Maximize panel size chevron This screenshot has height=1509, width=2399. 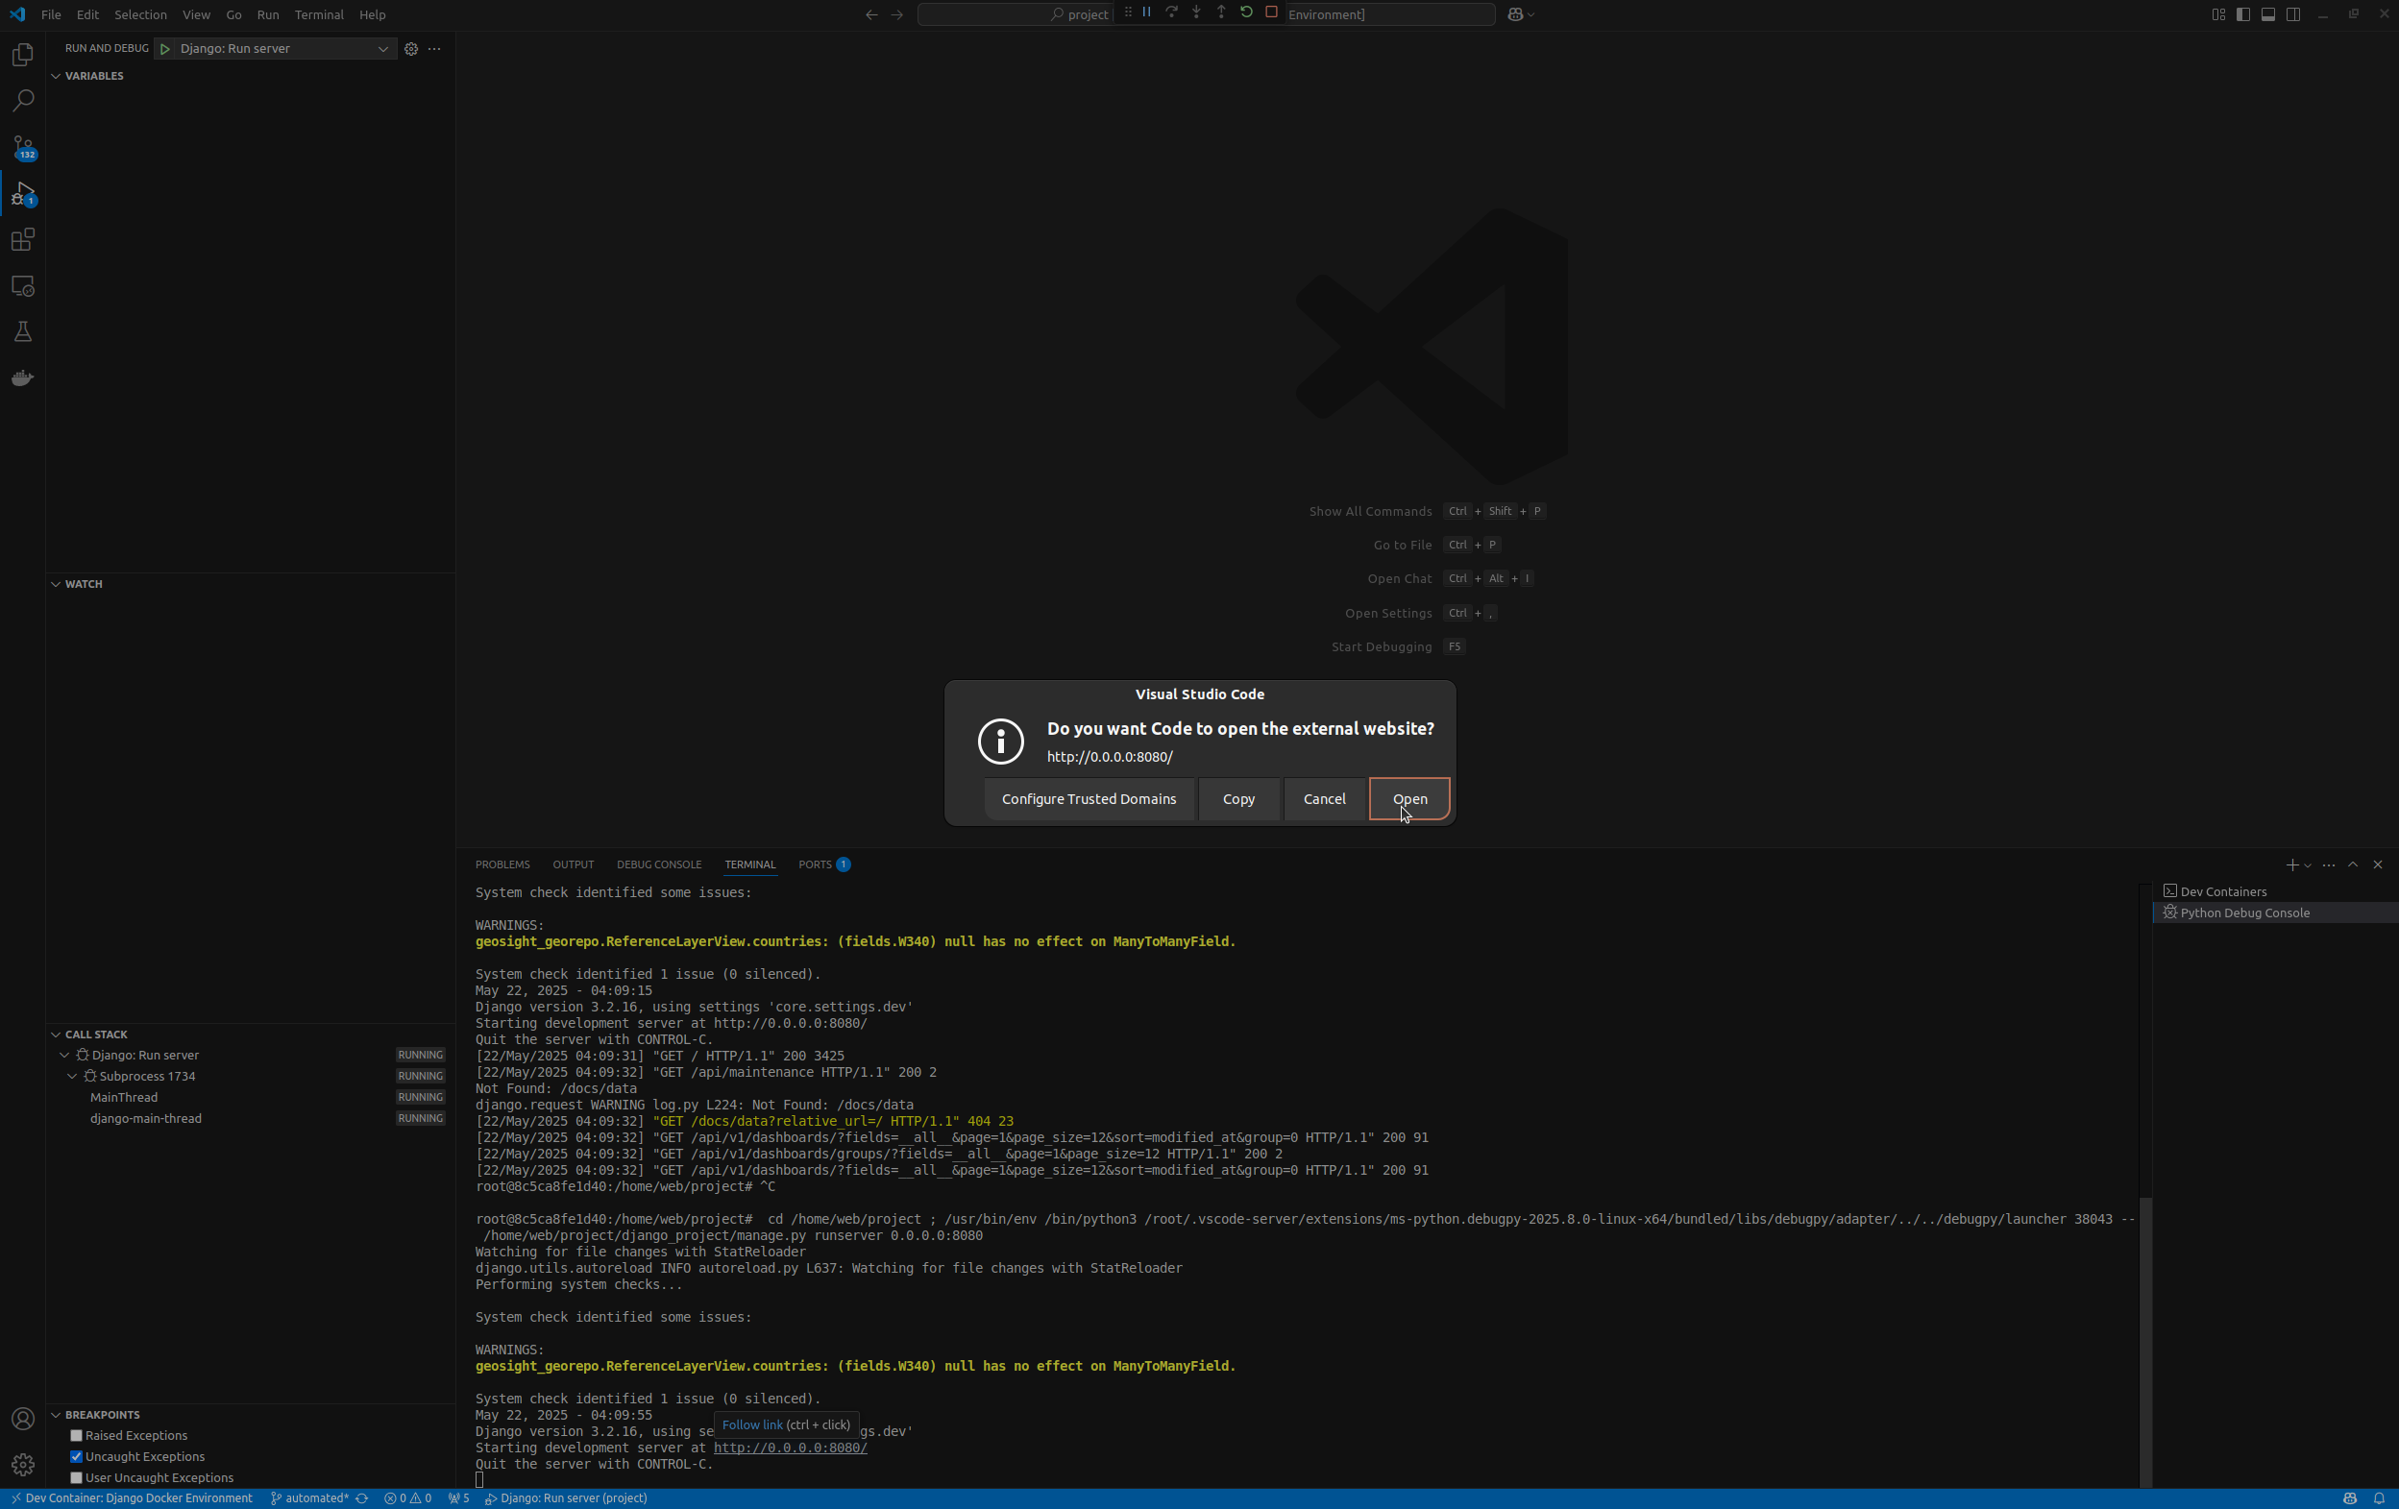[2353, 864]
